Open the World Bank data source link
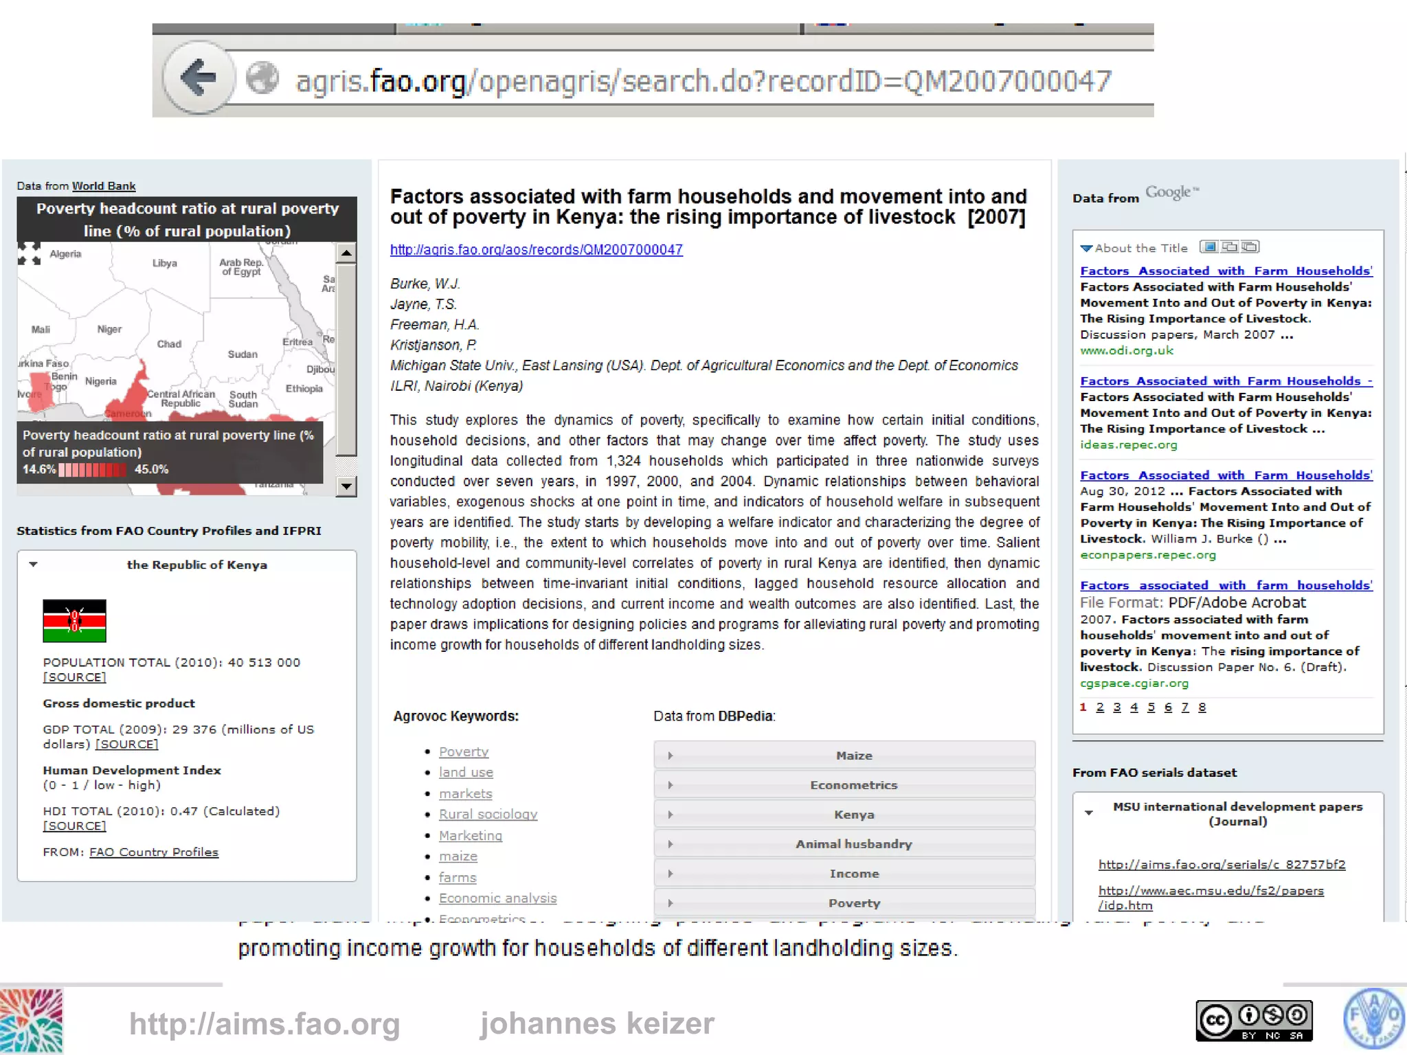Viewport: 1407px width, 1055px height. point(104,186)
